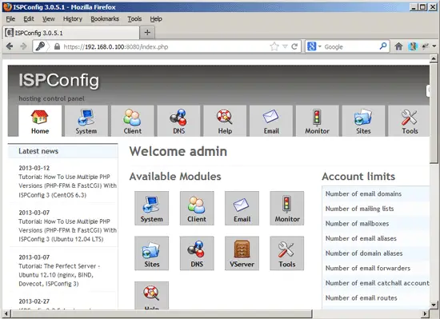Screen dimensions: 440x319
Task: Click the scroll down arrow button
Action: click(x=434, y=305)
